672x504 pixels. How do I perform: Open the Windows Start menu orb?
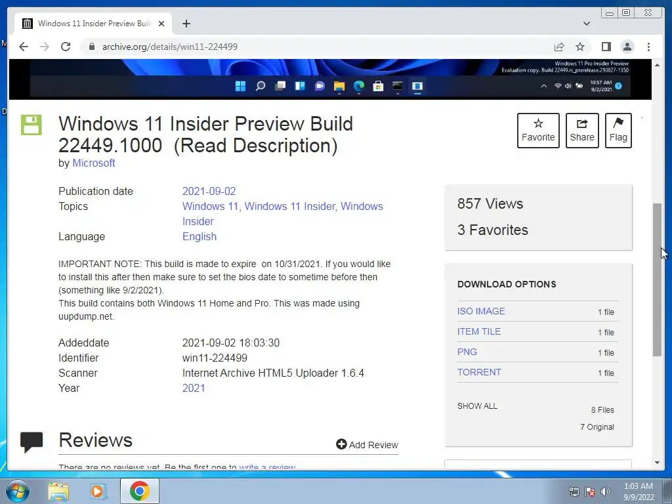(x=17, y=491)
